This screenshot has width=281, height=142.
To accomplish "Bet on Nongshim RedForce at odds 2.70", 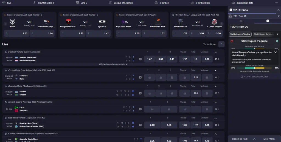I will point(72,33).
